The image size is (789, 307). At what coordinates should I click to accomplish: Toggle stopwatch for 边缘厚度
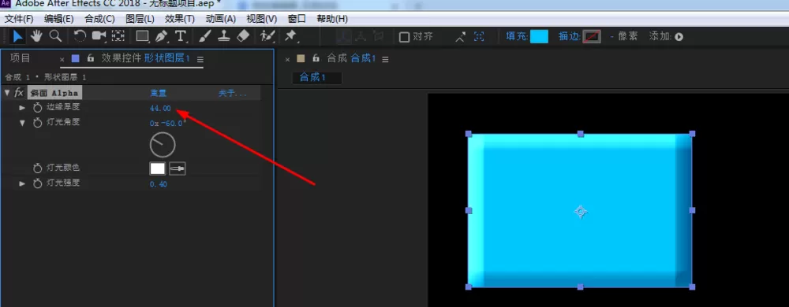[x=37, y=108]
